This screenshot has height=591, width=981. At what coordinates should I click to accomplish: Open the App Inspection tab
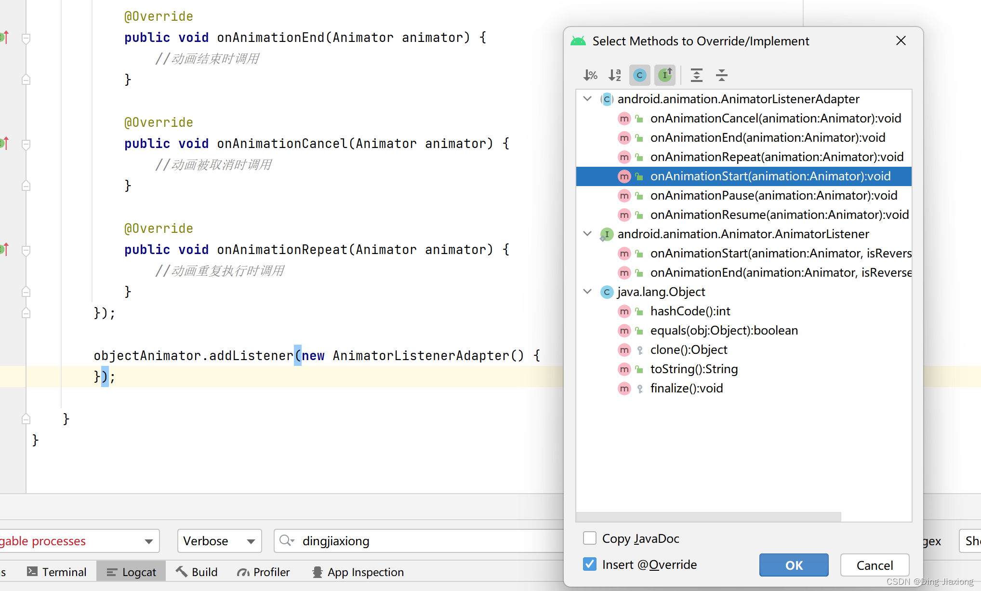[x=358, y=572]
